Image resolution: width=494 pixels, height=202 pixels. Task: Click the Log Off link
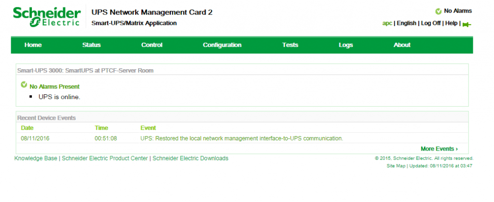pyautogui.click(x=430, y=23)
